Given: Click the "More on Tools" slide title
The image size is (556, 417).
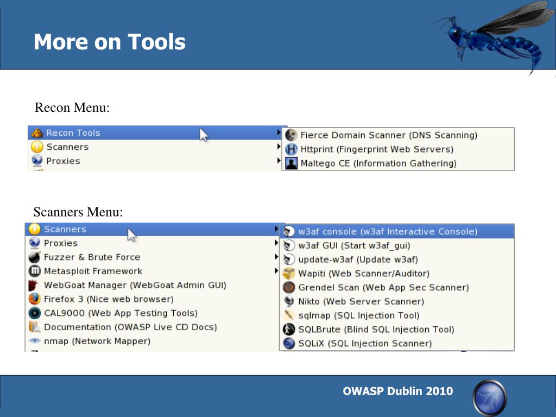Looking at the screenshot, I should [110, 42].
